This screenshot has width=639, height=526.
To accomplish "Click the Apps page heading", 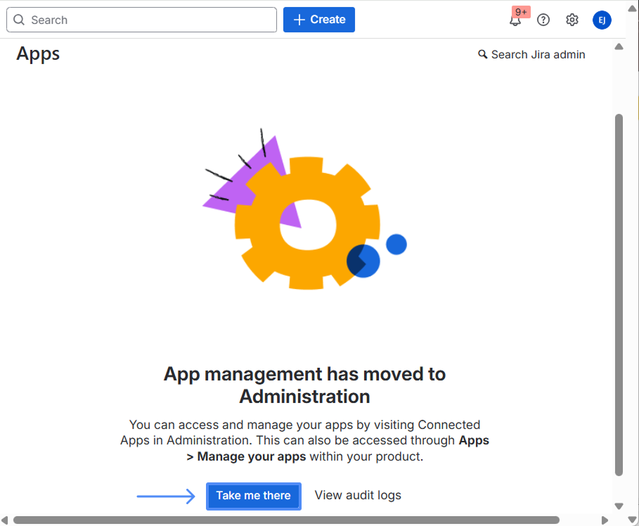I will click(x=38, y=54).
